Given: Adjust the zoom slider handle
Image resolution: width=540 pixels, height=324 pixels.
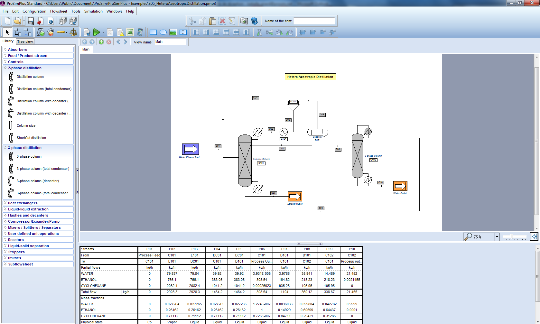Looking at the screenshot, I should 512,236.
